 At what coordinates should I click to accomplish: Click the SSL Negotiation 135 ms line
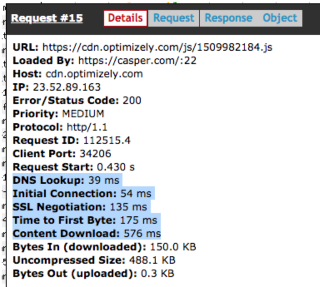tap(80, 207)
